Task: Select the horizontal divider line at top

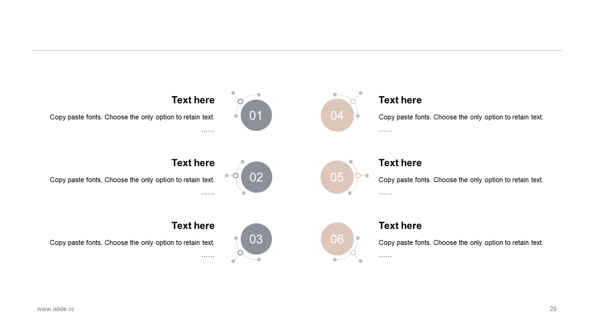Action: [297, 50]
